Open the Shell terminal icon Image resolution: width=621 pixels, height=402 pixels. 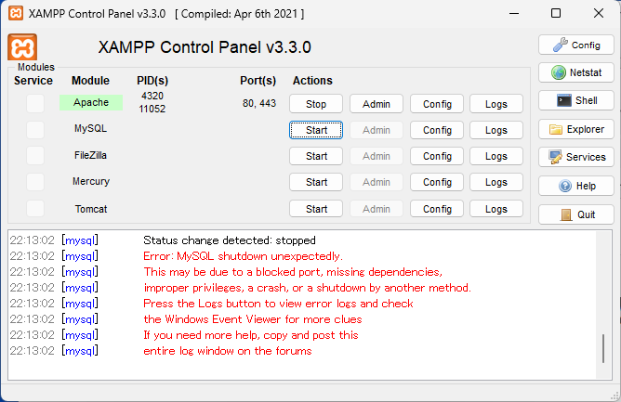[563, 100]
